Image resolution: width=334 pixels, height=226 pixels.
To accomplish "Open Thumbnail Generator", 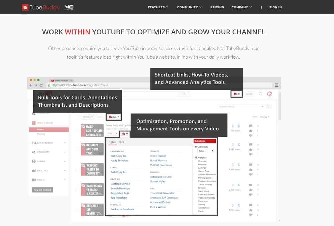I will (162, 193).
